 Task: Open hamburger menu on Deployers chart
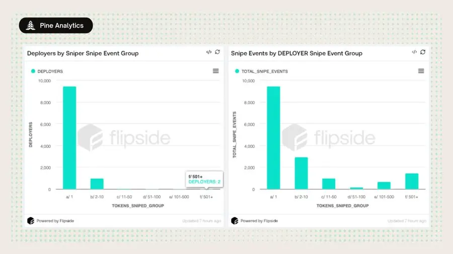[215, 71]
